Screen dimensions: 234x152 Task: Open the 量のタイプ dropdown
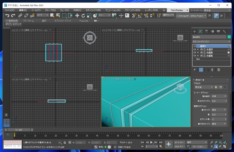(x=219, y=110)
